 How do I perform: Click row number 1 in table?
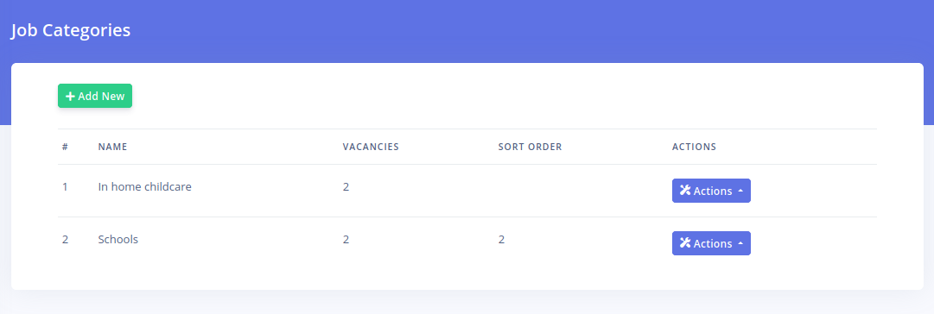pos(65,186)
